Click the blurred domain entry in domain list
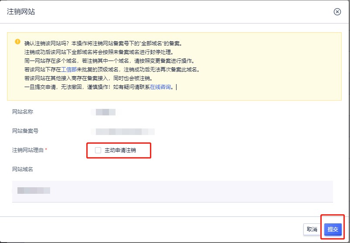 34,191
